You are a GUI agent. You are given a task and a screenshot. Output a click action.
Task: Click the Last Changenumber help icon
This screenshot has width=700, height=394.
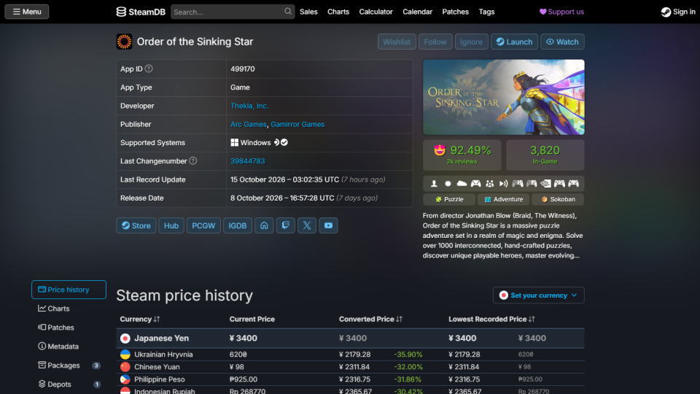pyautogui.click(x=192, y=161)
